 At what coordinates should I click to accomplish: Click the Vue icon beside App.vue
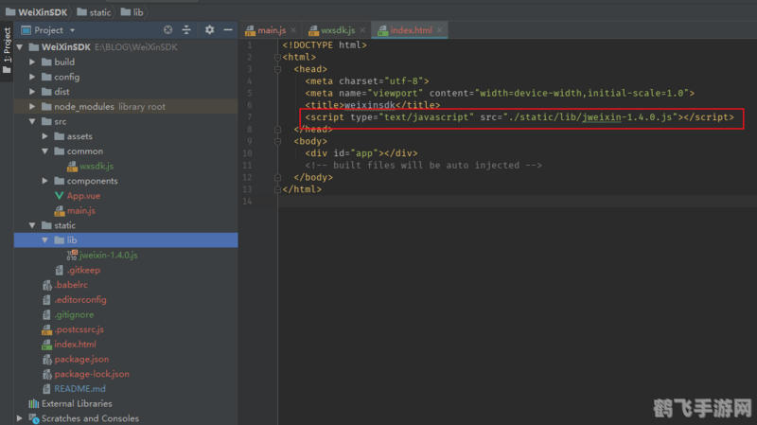click(x=59, y=196)
